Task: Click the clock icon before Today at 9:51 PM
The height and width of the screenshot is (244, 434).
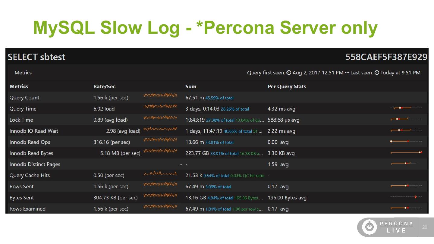Action: click(377, 73)
